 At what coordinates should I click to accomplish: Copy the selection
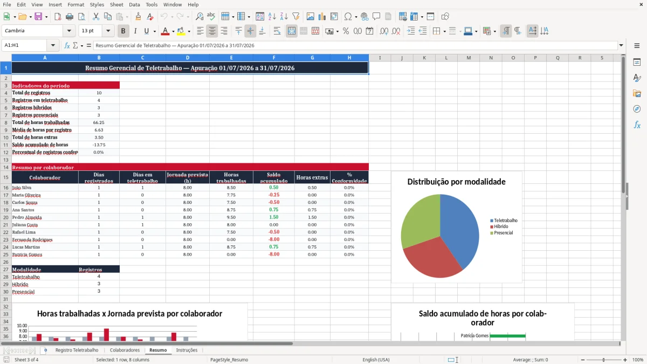[107, 17]
